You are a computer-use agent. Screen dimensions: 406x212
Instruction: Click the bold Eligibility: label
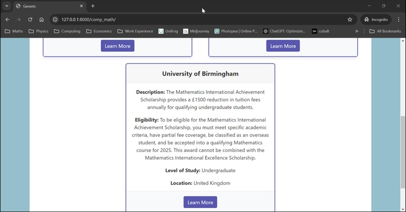coord(147,120)
